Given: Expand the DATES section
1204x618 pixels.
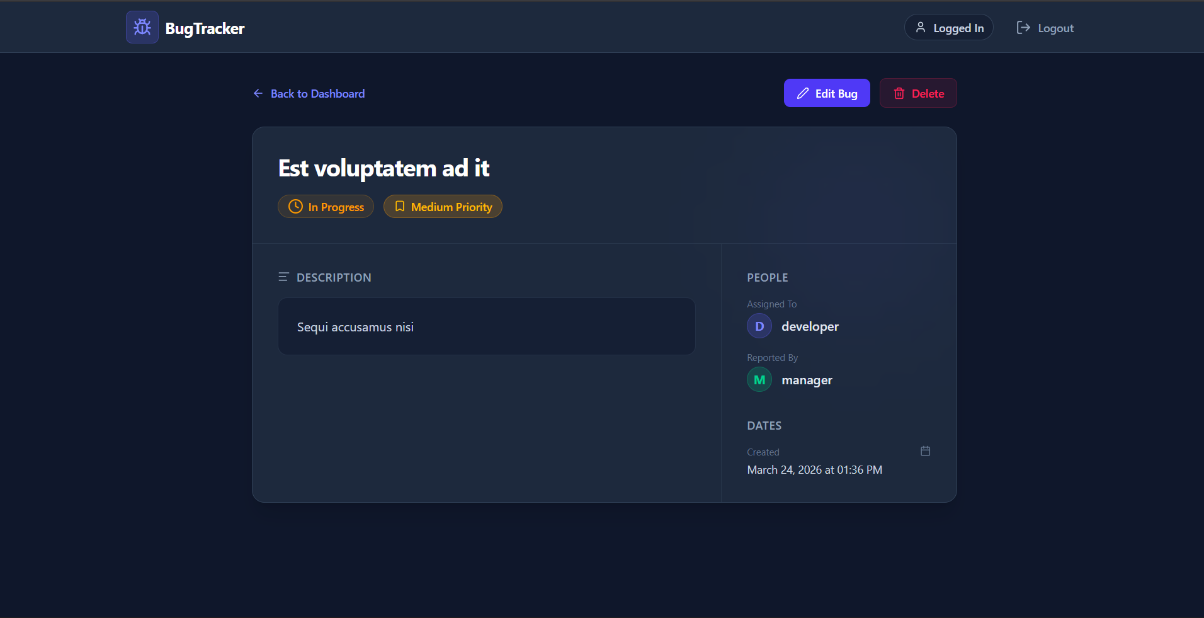Looking at the screenshot, I should tap(764, 425).
